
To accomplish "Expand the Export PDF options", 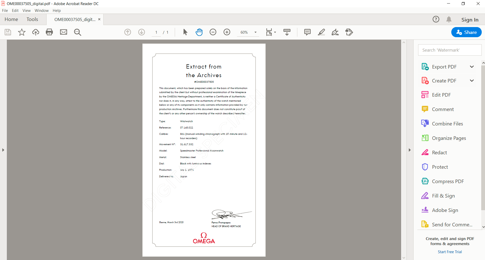I will tap(472, 67).
